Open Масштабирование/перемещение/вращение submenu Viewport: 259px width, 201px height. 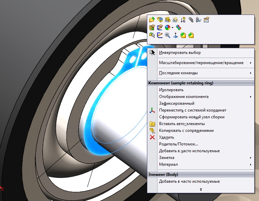point(201,63)
